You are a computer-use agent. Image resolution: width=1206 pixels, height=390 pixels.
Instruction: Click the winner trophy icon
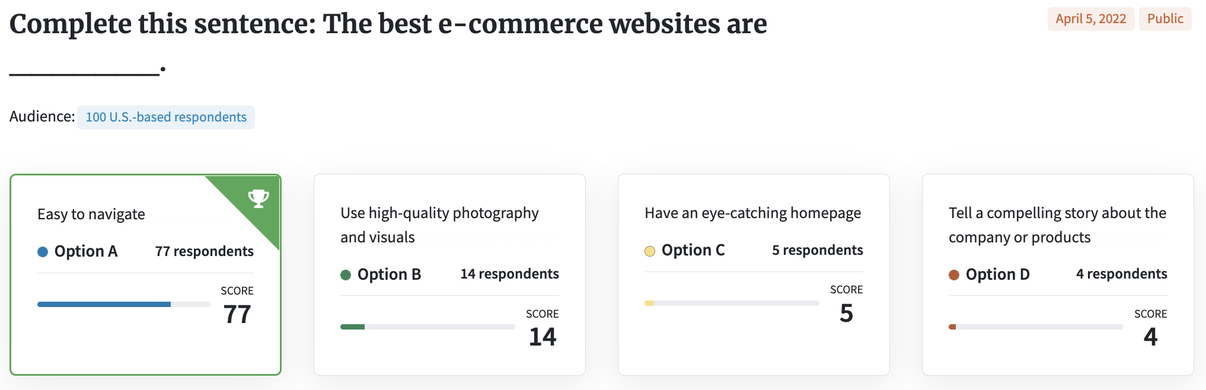pos(259,199)
